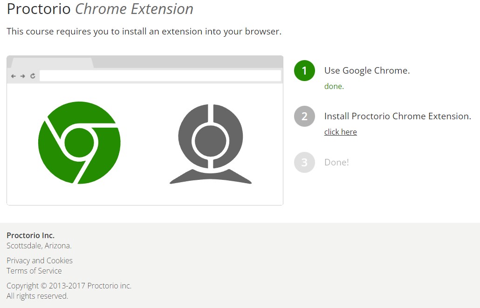This screenshot has height=308, width=480.
Task: Click the copyright 2013-2017 footer notice
Action: click(69, 286)
